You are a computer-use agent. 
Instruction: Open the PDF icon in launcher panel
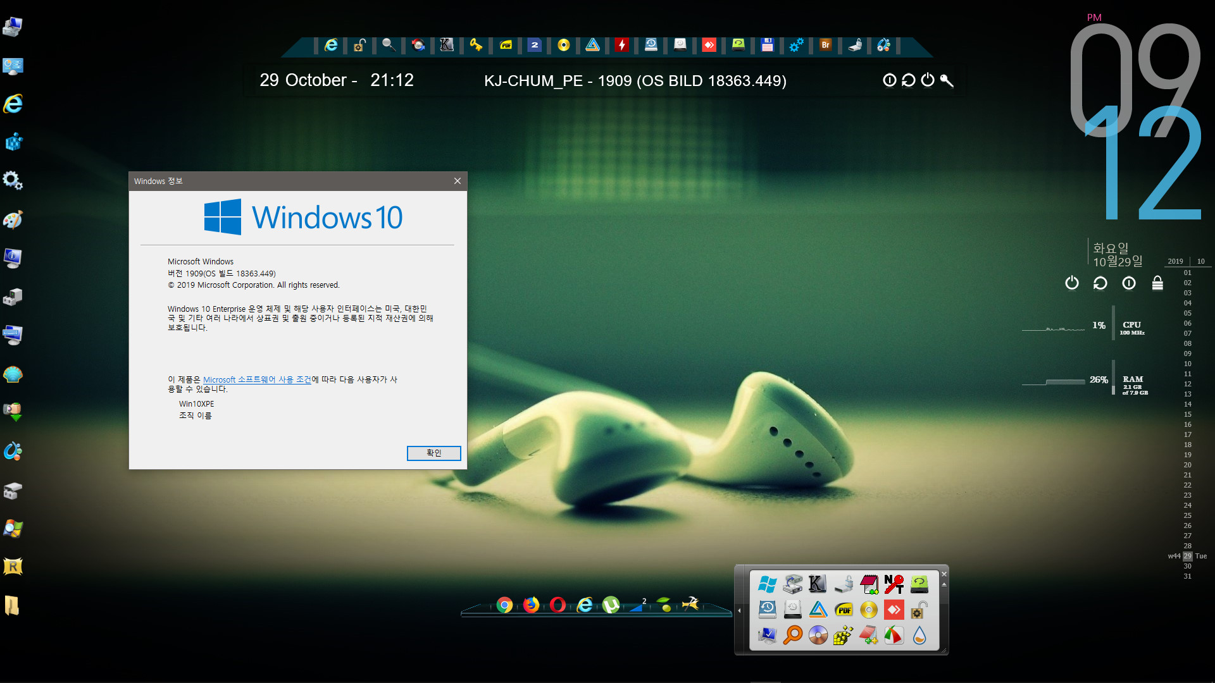(x=843, y=610)
